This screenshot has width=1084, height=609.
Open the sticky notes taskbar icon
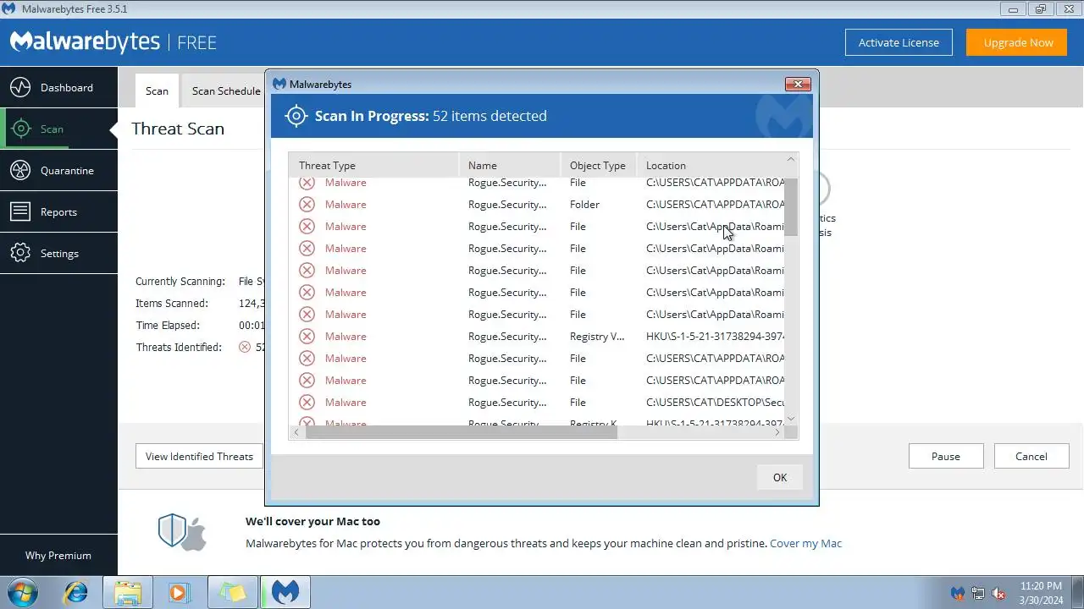point(231,592)
